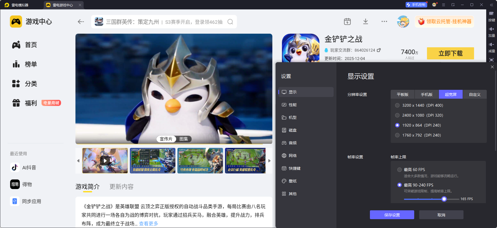This screenshot has width=497, height=228.
Task: Go back using the arrow beside search
Action: pos(81,22)
